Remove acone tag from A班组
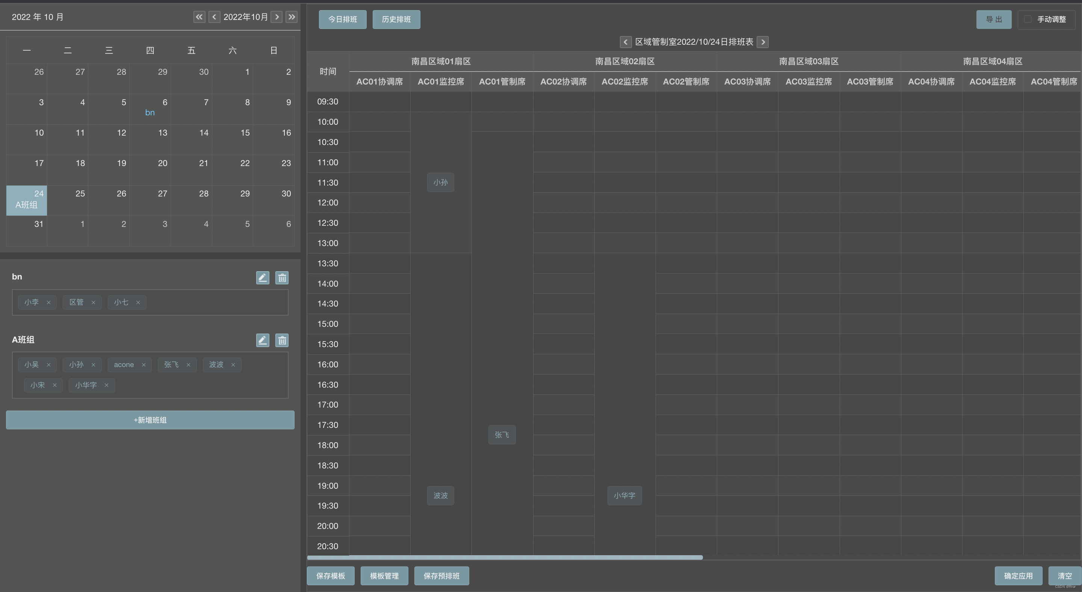Image resolution: width=1082 pixels, height=592 pixels. point(144,365)
